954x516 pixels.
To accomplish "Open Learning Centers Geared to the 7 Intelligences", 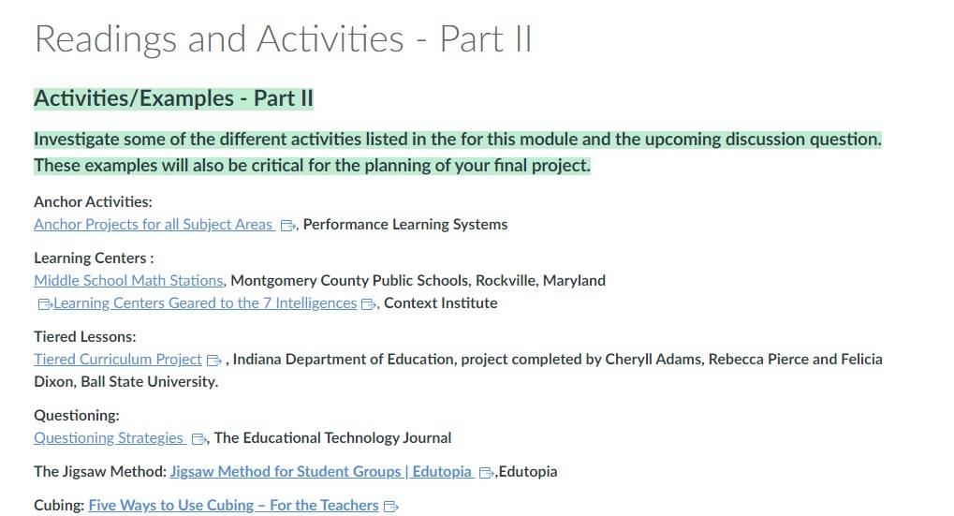I will (x=205, y=303).
